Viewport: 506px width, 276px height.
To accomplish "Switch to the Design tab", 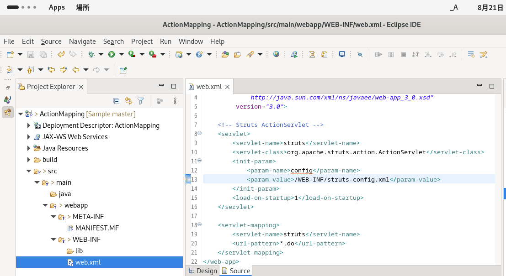I will click(203, 271).
